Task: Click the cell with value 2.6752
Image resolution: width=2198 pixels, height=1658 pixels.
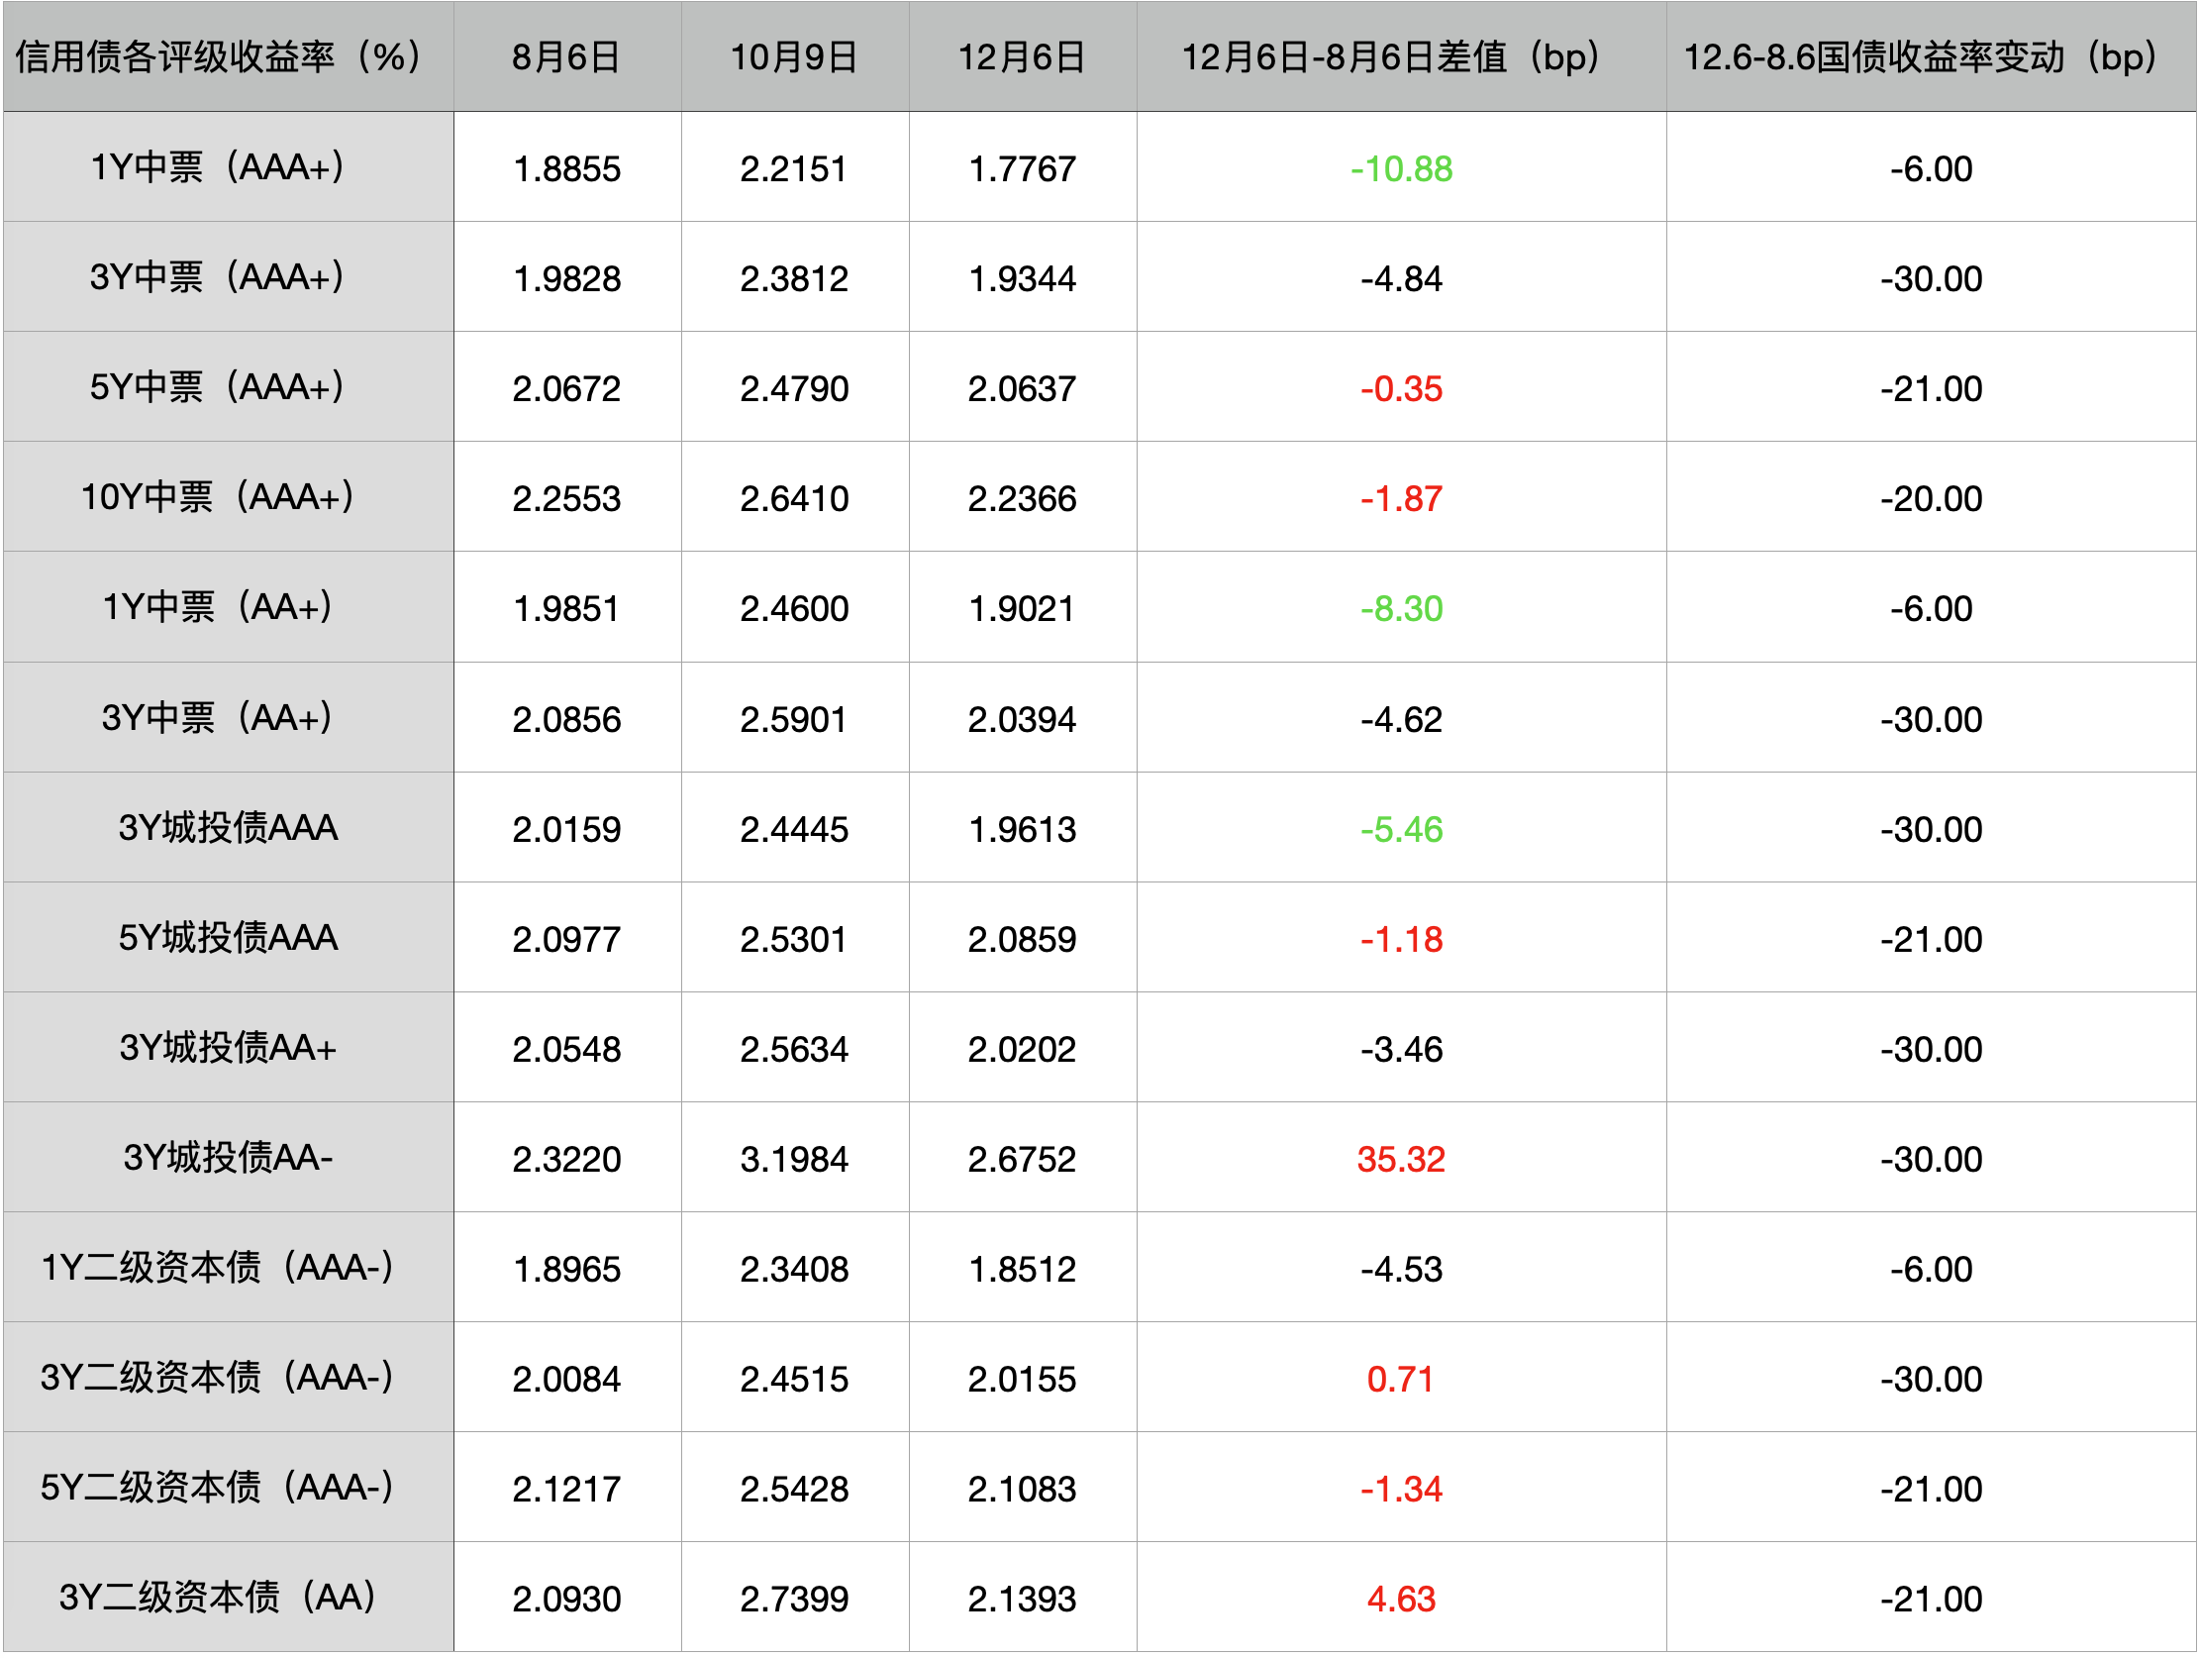Action: tap(1023, 1159)
